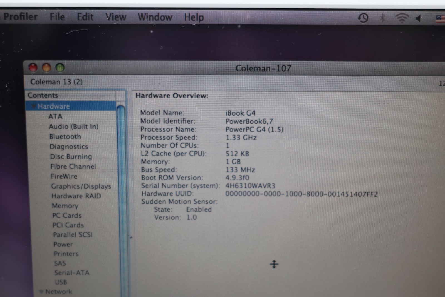This screenshot has height=297, width=445.
Task: Click the PowerBook6,7 identifier value
Action: point(249,121)
